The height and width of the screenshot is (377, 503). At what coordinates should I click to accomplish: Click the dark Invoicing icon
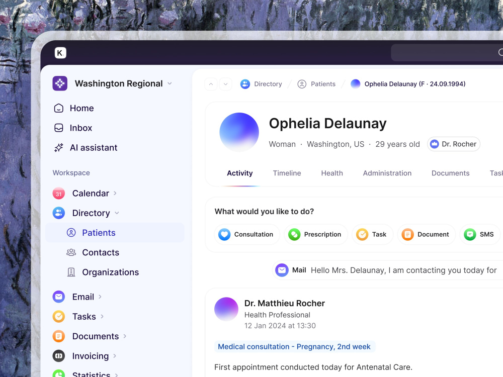point(59,356)
